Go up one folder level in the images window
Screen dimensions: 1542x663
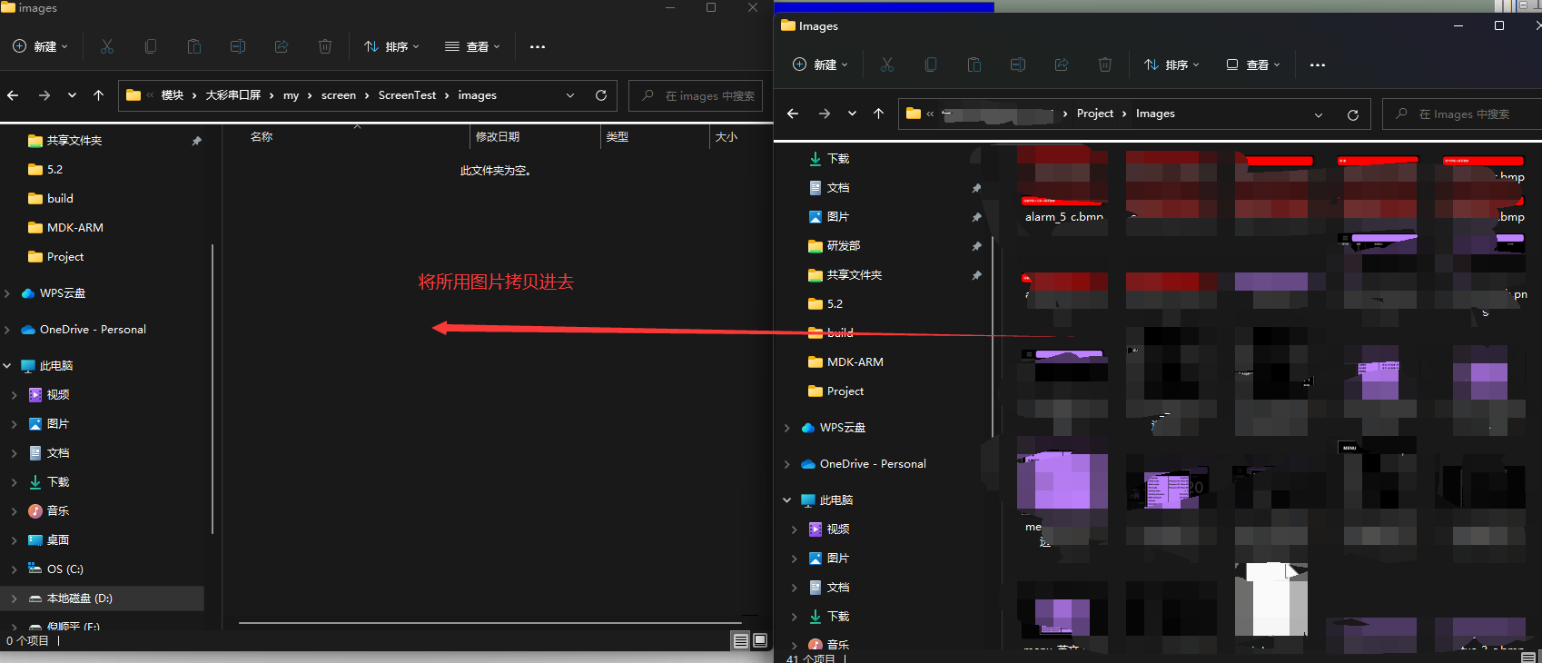click(x=99, y=95)
